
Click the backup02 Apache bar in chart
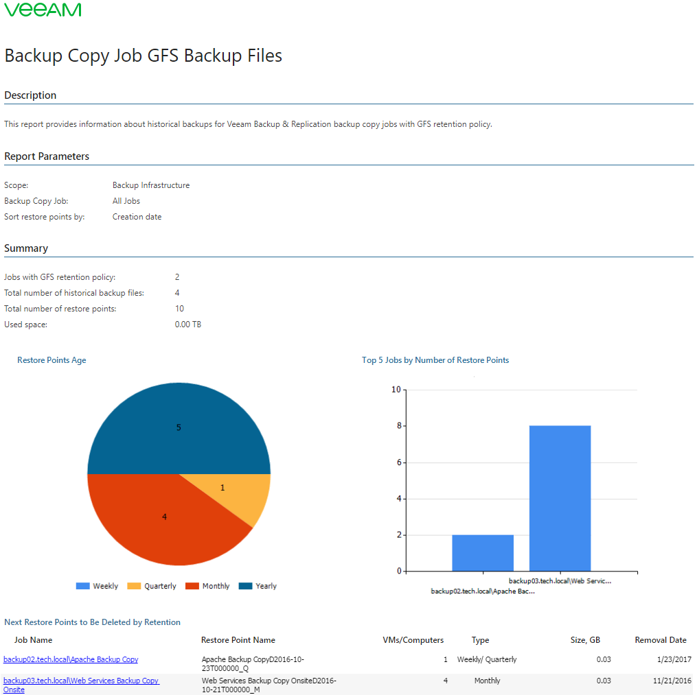483,553
